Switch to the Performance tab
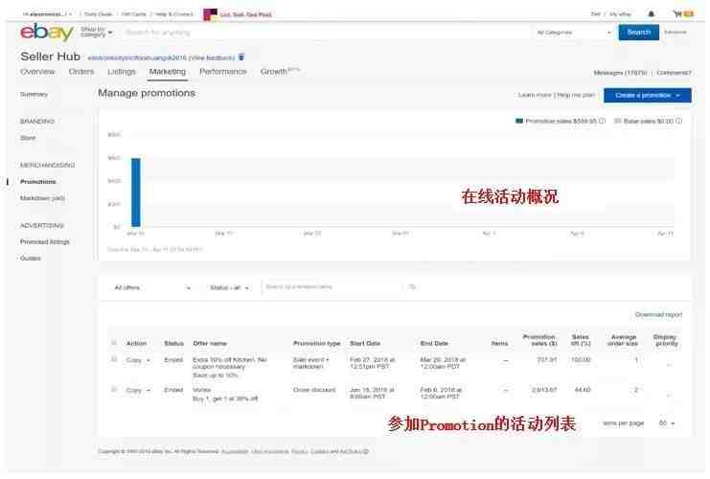This screenshot has width=710, height=479. [223, 72]
